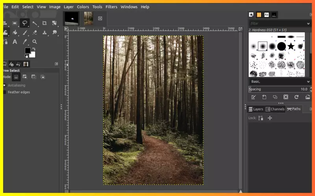Open the Help menu
Viewport: 315px width, 196px height.
click(145, 7)
